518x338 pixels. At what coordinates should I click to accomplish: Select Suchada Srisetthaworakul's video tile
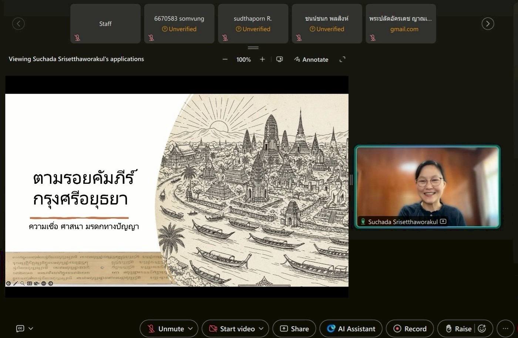427,186
